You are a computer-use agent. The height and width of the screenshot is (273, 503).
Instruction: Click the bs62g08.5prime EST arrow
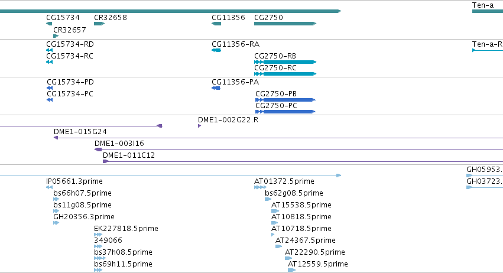(268, 199)
